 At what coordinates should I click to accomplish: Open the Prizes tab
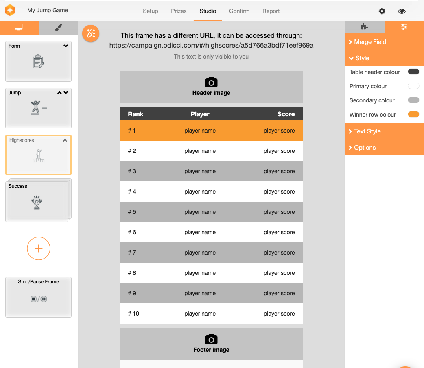tap(179, 11)
